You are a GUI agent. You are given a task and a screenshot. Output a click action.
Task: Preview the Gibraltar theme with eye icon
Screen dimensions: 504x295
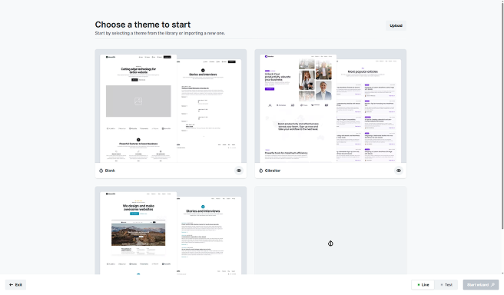(399, 171)
